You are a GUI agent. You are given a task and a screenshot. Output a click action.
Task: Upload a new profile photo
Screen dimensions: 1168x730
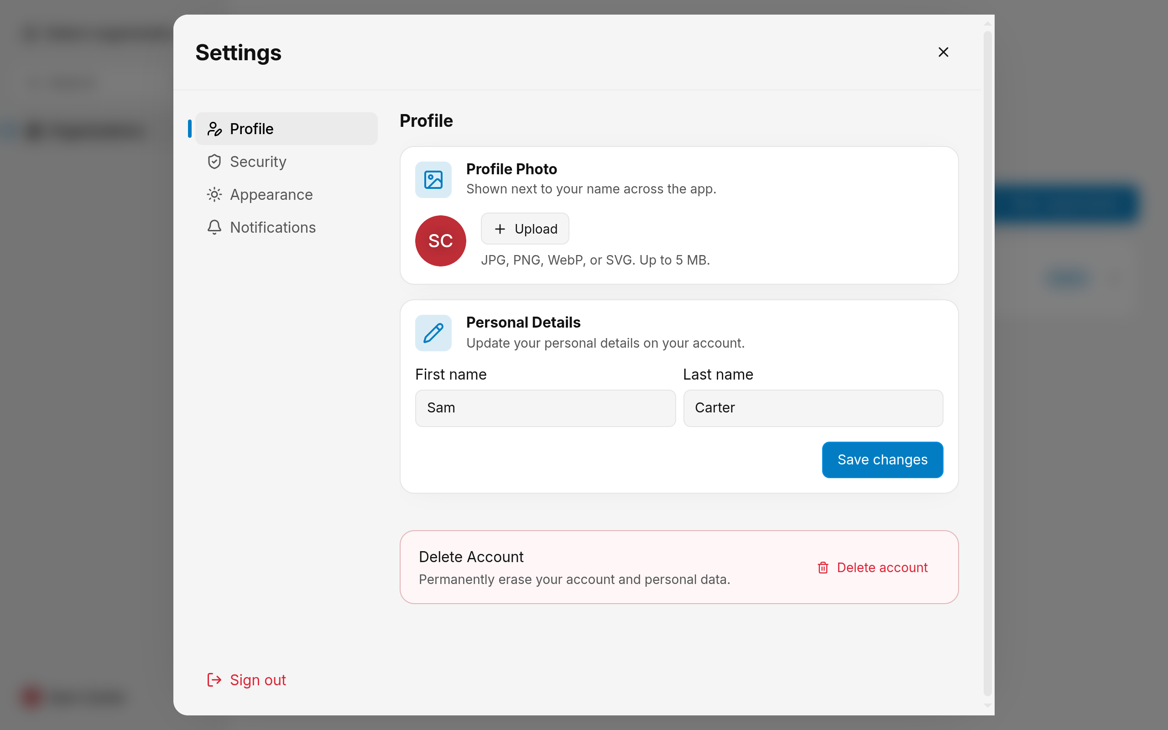pos(525,229)
